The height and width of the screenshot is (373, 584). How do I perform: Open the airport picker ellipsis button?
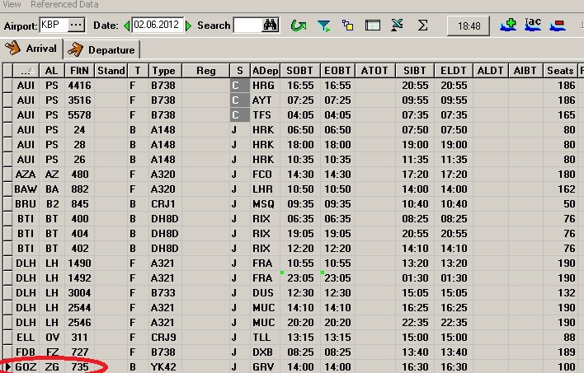(x=76, y=26)
